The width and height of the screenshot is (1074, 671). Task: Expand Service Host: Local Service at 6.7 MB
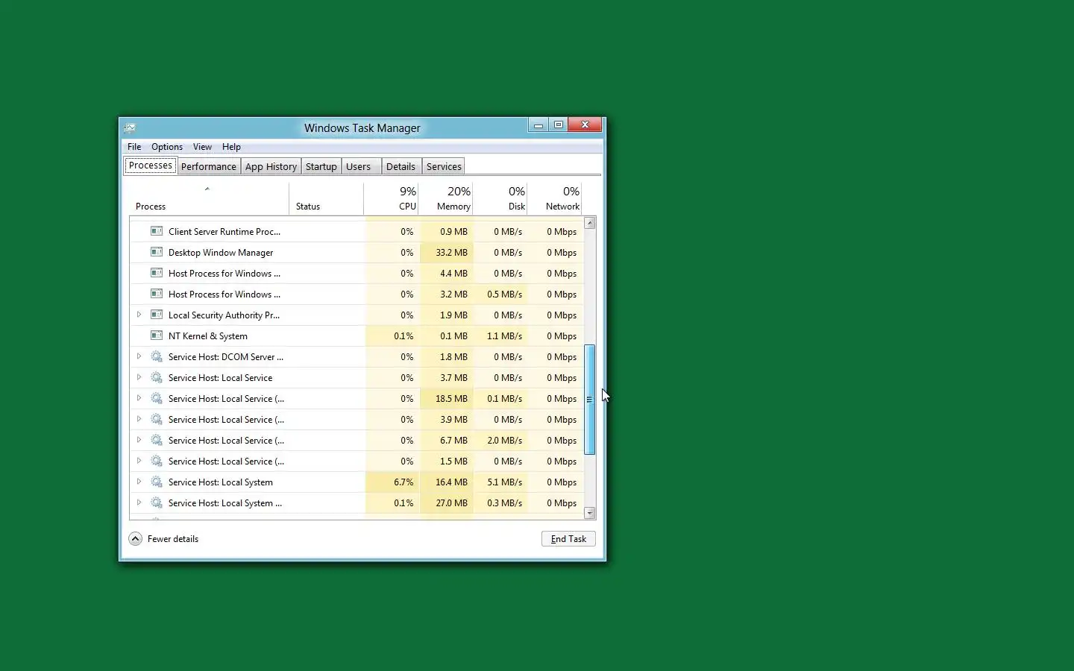click(x=139, y=440)
